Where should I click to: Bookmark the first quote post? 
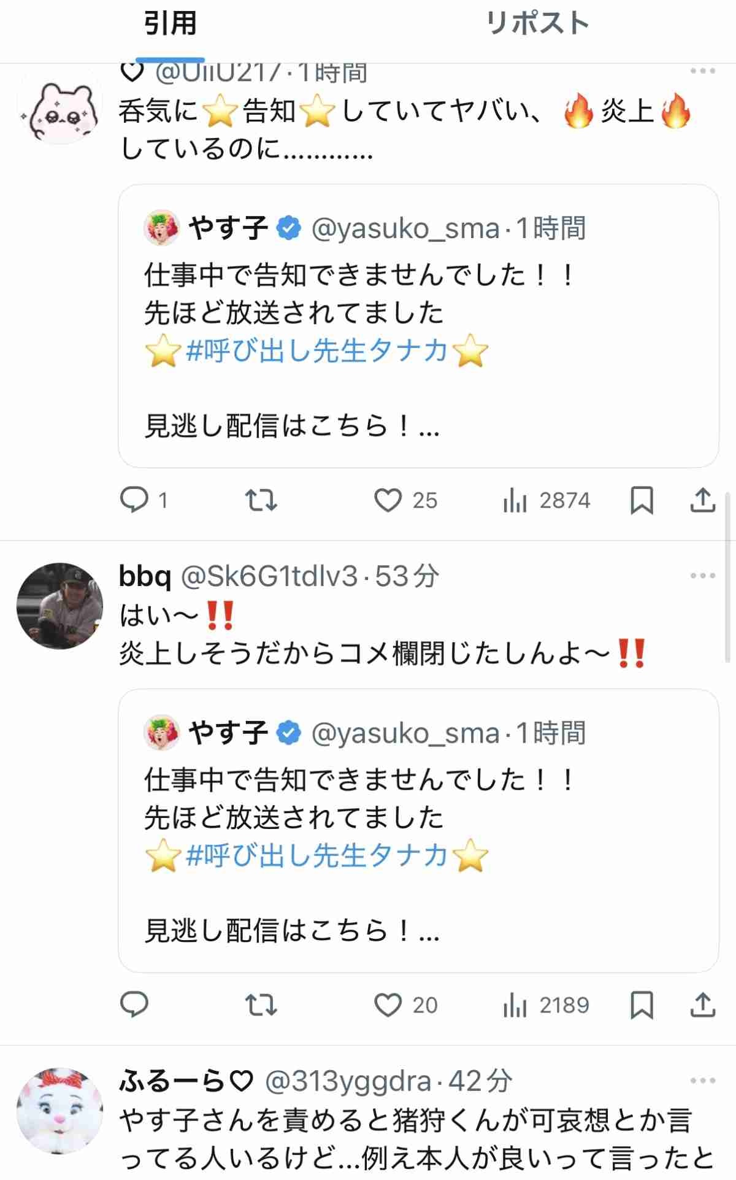(x=642, y=501)
